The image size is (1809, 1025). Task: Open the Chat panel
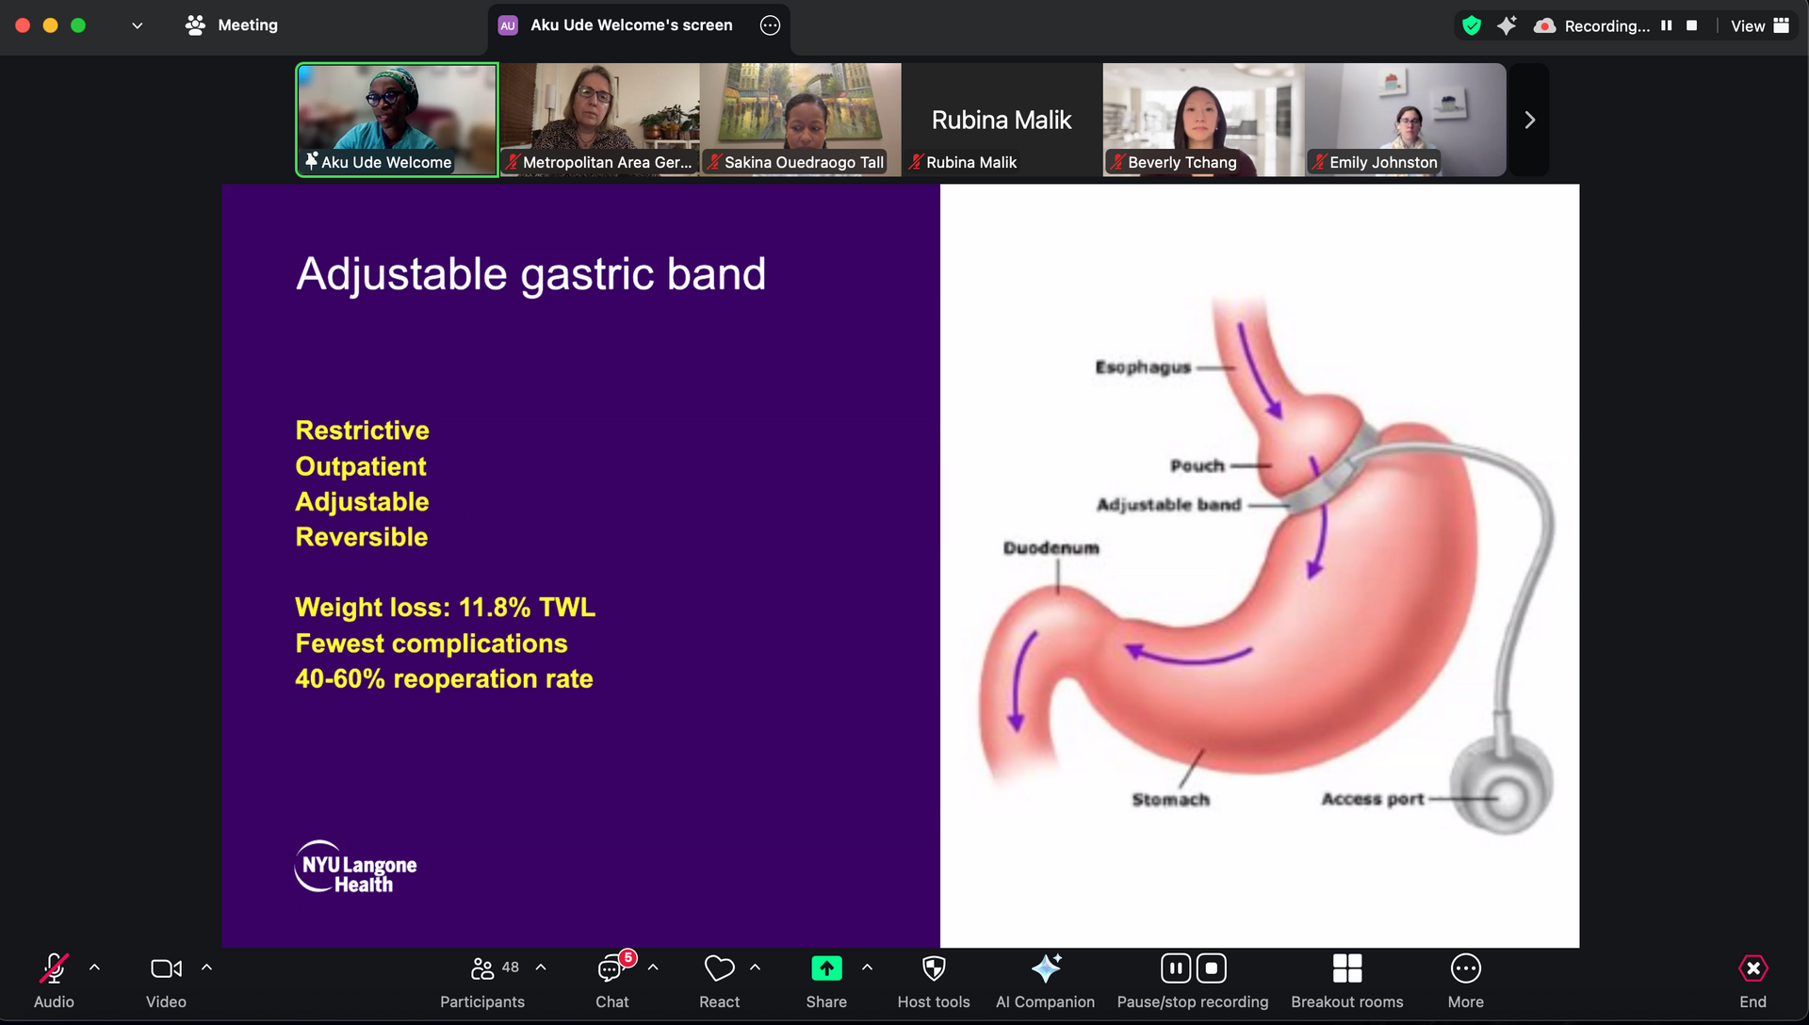(x=611, y=979)
